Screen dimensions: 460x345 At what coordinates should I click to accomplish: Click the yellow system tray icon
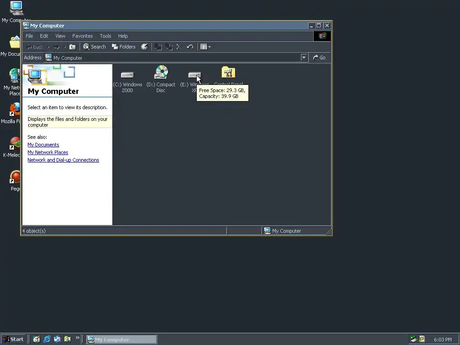point(422,339)
